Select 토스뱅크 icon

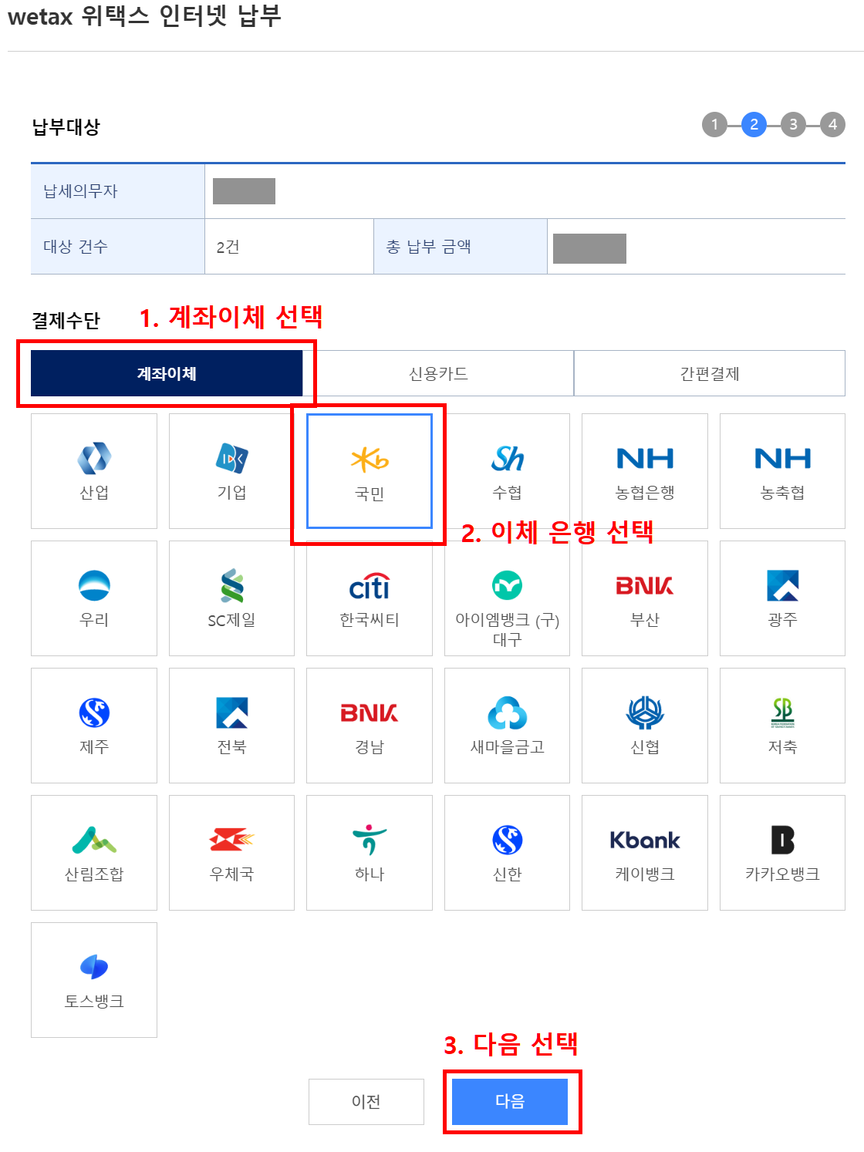94,980
